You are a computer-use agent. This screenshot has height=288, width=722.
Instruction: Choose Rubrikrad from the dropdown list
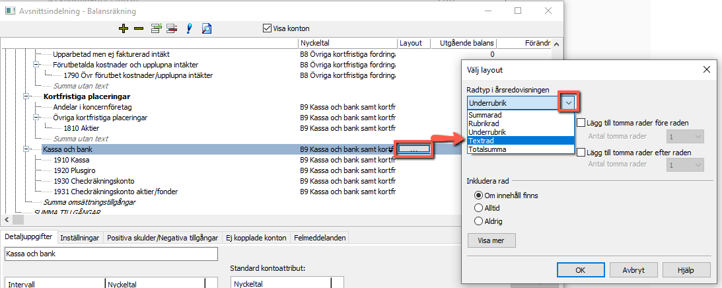point(521,124)
